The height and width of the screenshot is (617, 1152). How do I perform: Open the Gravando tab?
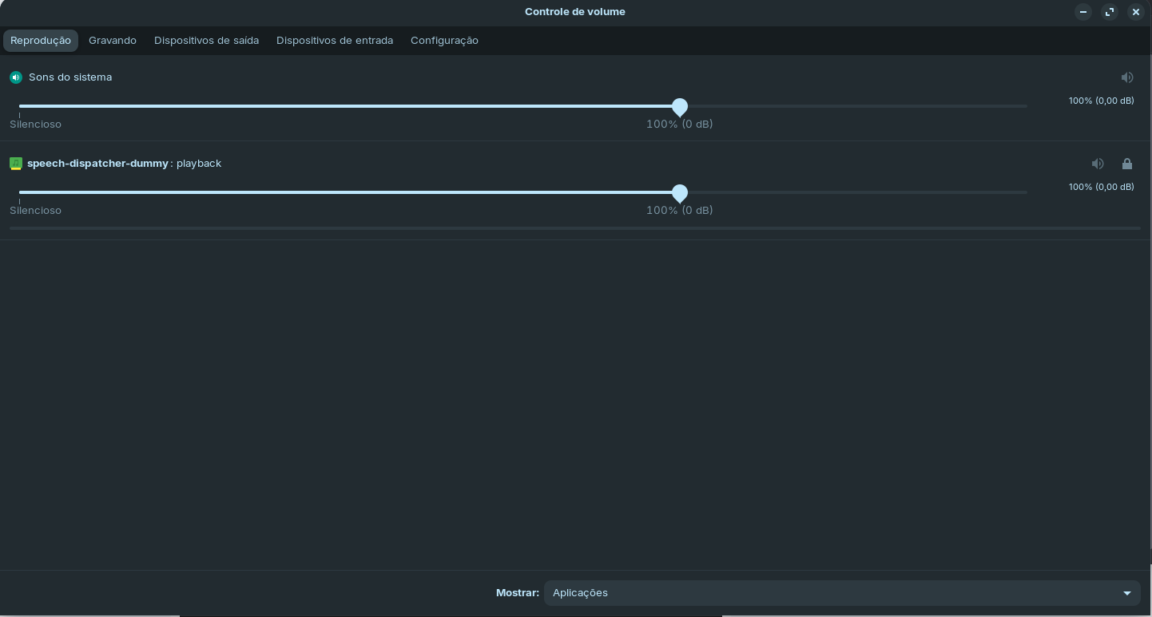click(x=113, y=41)
